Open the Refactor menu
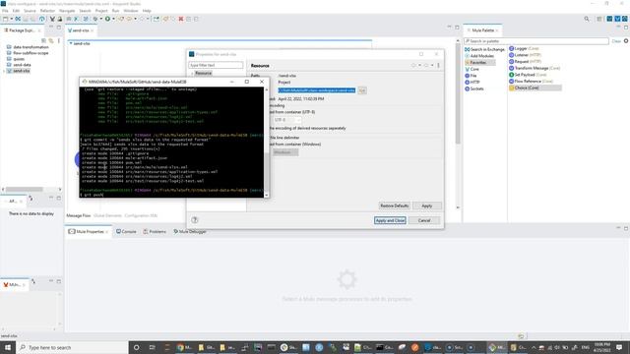Screen dimensions: 630x354 (x=47, y=11)
